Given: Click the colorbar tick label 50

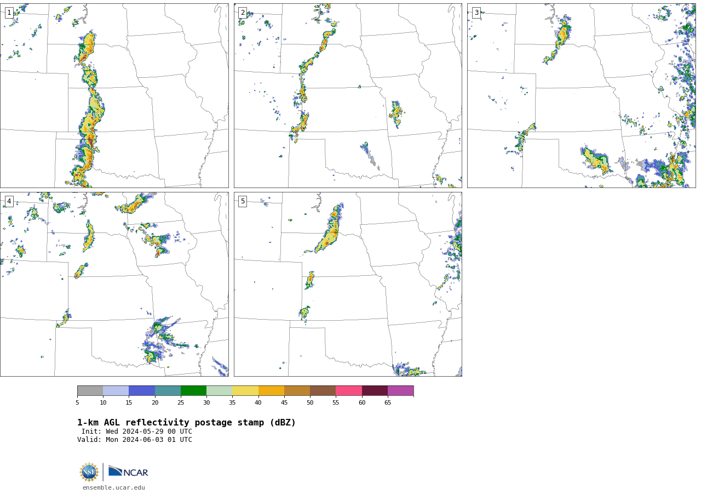Looking at the screenshot, I should (x=310, y=403).
